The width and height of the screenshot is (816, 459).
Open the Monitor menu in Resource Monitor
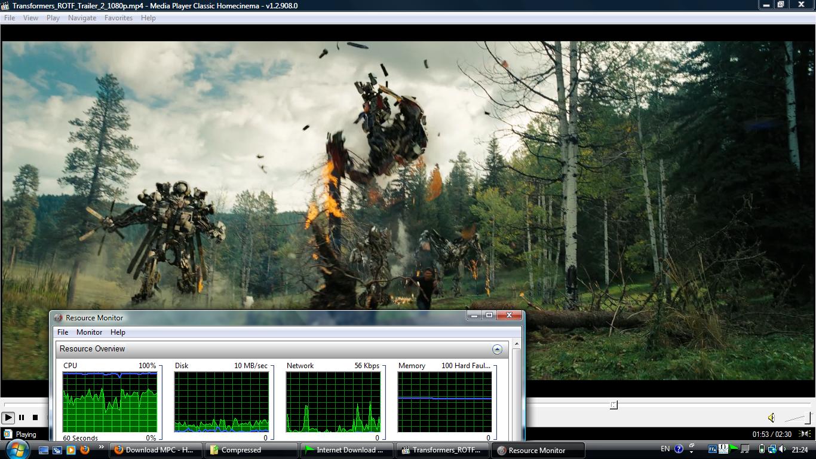pos(89,332)
